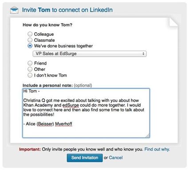Click inside the personal note text area
The width and height of the screenshot is (189, 170).
[x=86, y=113]
